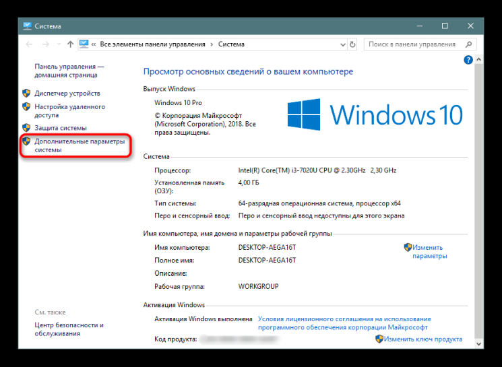Image resolution: width=502 pixels, height=367 pixels.
Task: Click Перо и сенсорный ввод недоступны text
Action: [x=321, y=215]
